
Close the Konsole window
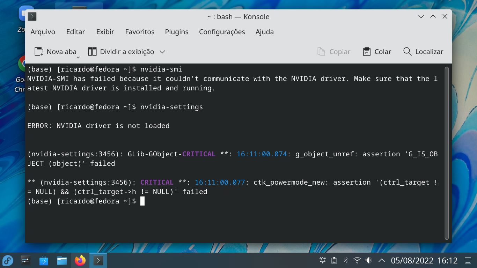coord(445,16)
